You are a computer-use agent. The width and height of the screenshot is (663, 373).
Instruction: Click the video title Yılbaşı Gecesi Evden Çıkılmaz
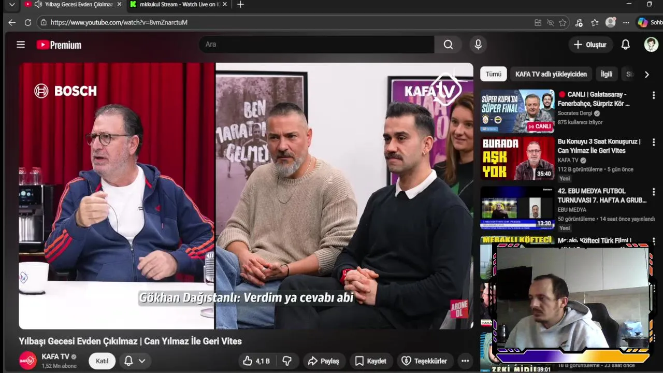point(130,341)
